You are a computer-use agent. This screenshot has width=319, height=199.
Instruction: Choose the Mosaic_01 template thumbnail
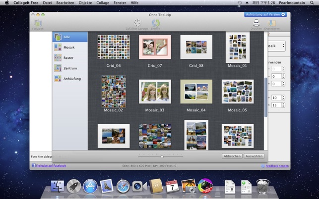[x=238, y=48]
